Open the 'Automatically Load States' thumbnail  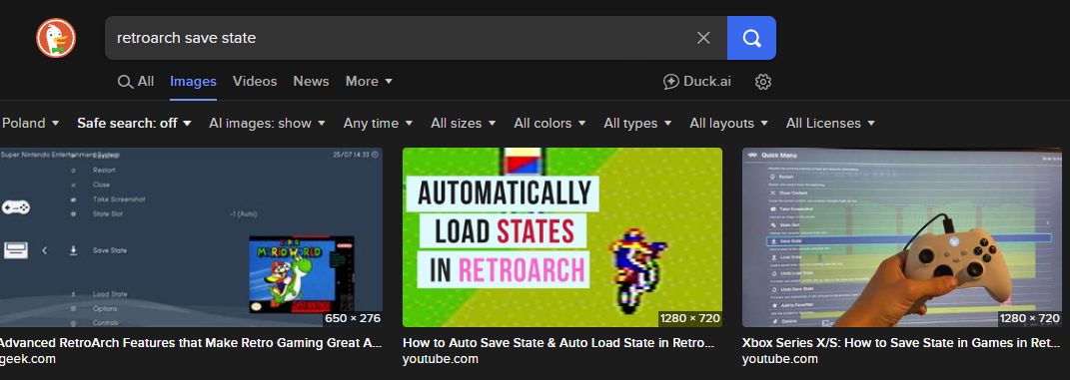[562, 237]
